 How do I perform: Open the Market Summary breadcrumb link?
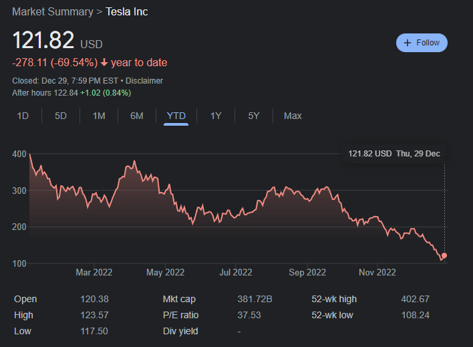[x=53, y=11]
